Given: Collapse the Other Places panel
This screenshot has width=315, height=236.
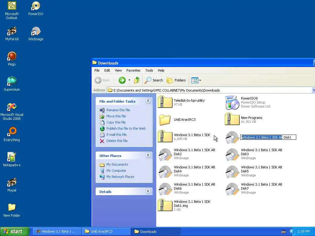Looking at the screenshot, I should (148, 155).
